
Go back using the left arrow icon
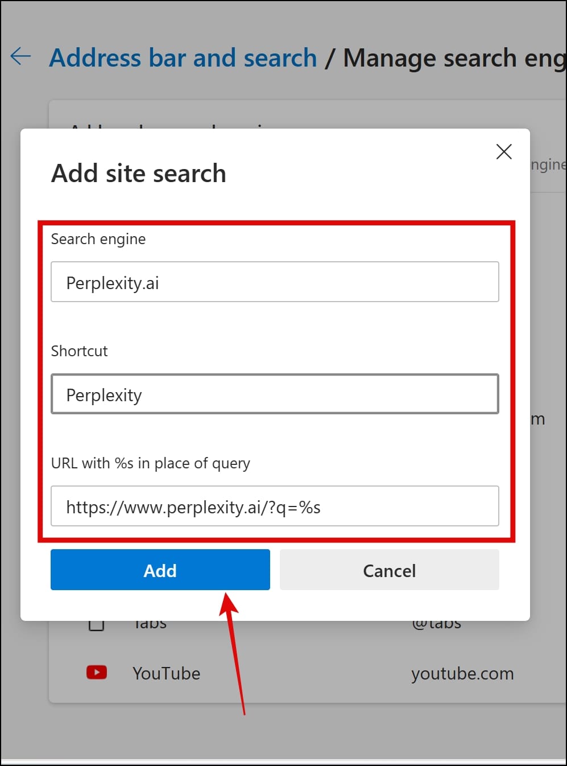click(21, 56)
